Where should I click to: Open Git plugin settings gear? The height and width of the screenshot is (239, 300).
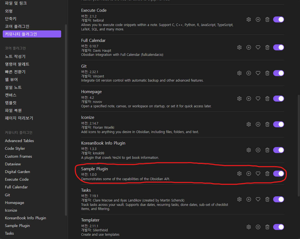(x=239, y=73)
